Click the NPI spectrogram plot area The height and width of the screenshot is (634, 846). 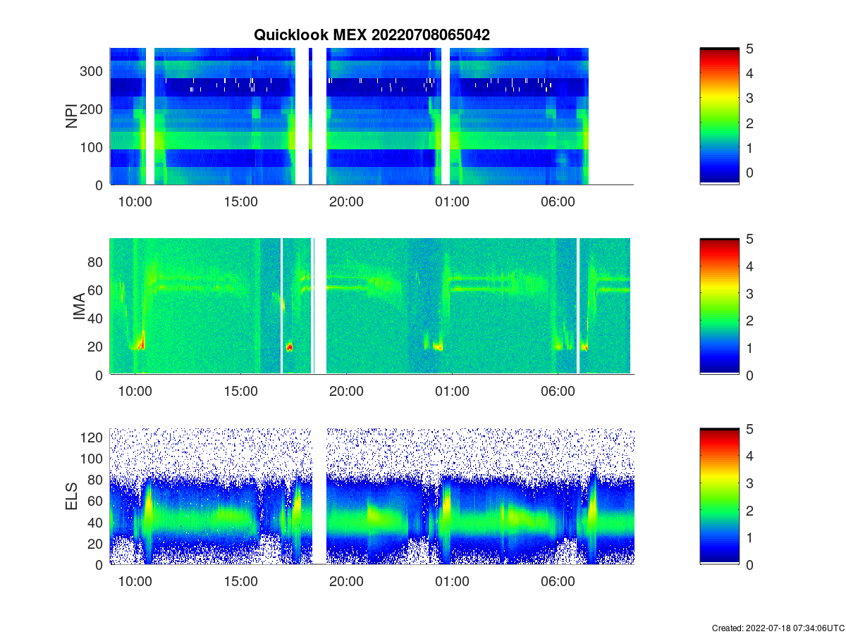(372, 116)
